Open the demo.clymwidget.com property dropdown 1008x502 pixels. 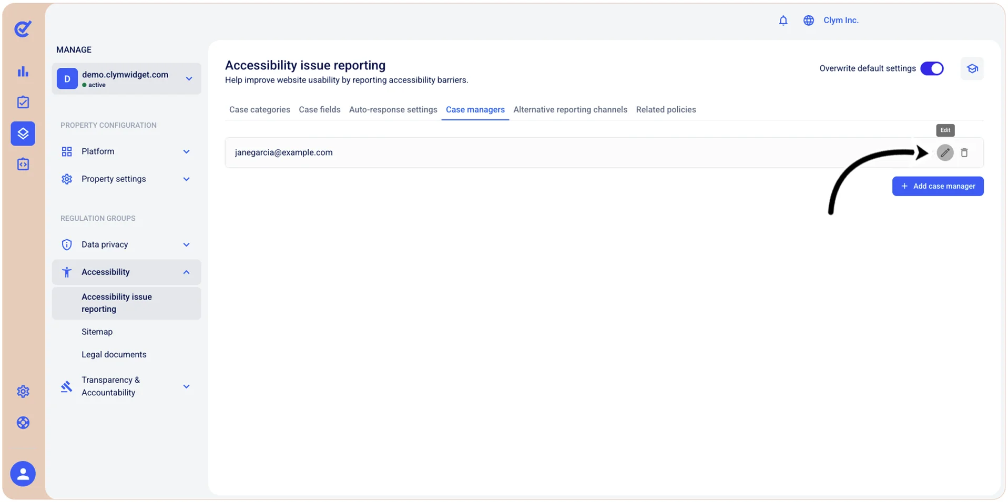[x=126, y=79]
